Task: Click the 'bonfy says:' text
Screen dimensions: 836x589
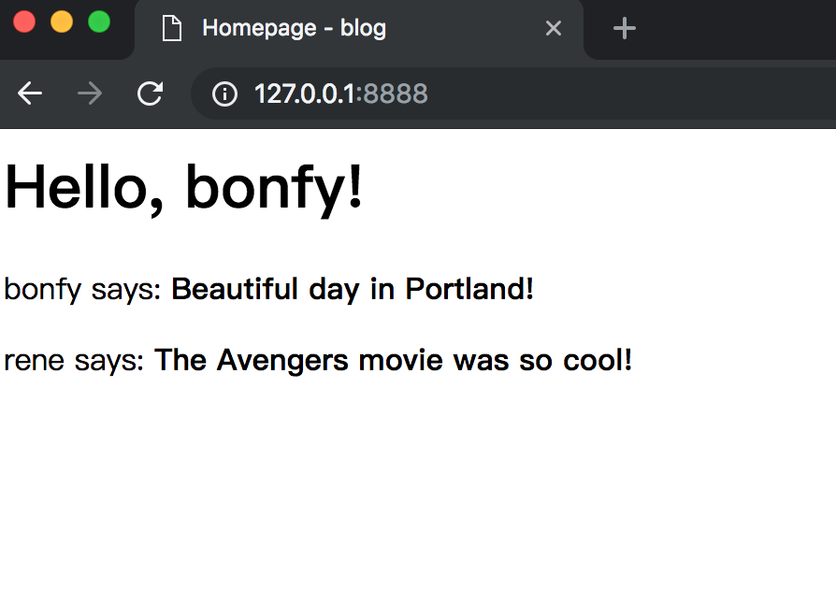Action: (83, 290)
